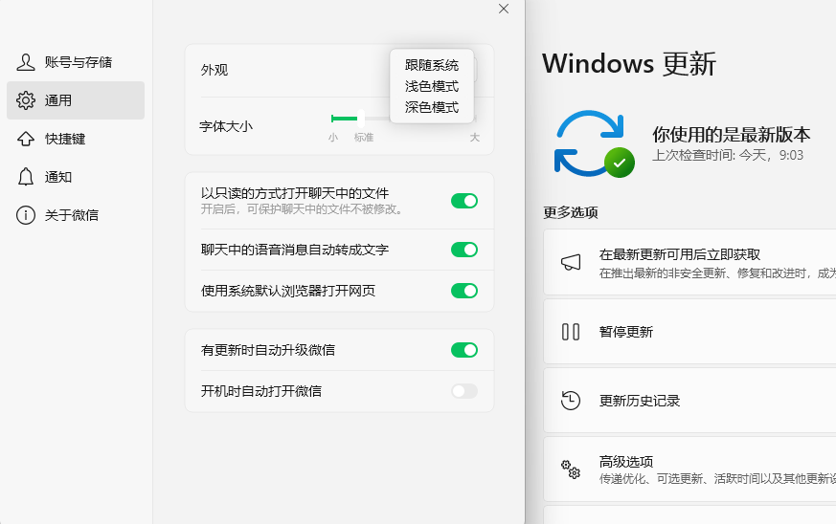Open 高级选项 in Windows Update
Screen dimensions: 836x524
click(689, 469)
